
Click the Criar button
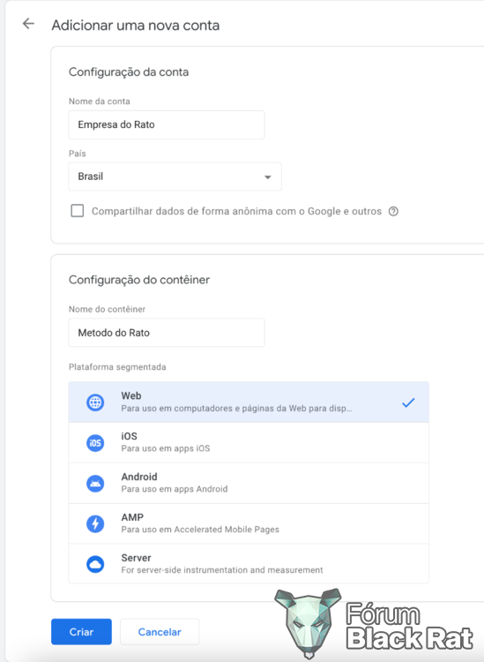[x=81, y=632]
